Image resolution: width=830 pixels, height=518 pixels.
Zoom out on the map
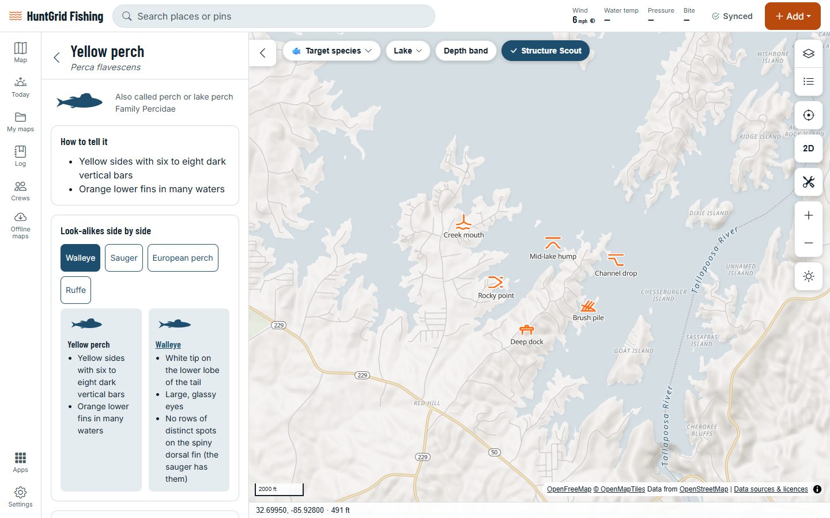pos(809,243)
